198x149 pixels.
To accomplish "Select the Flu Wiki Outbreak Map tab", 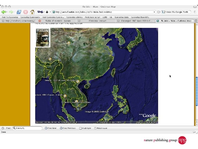I will (174, 21).
